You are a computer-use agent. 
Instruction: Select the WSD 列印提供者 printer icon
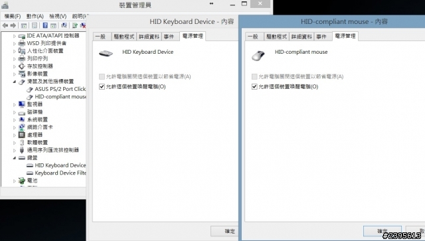click(22, 43)
